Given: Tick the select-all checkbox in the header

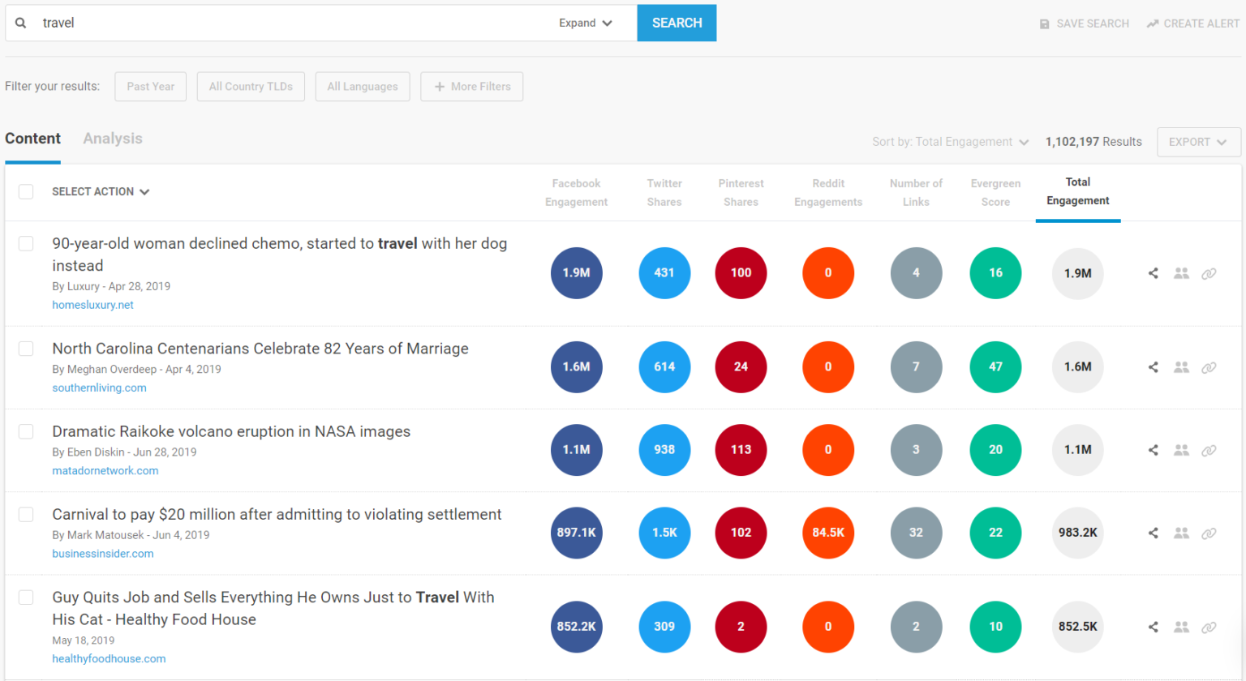Looking at the screenshot, I should [x=26, y=191].
